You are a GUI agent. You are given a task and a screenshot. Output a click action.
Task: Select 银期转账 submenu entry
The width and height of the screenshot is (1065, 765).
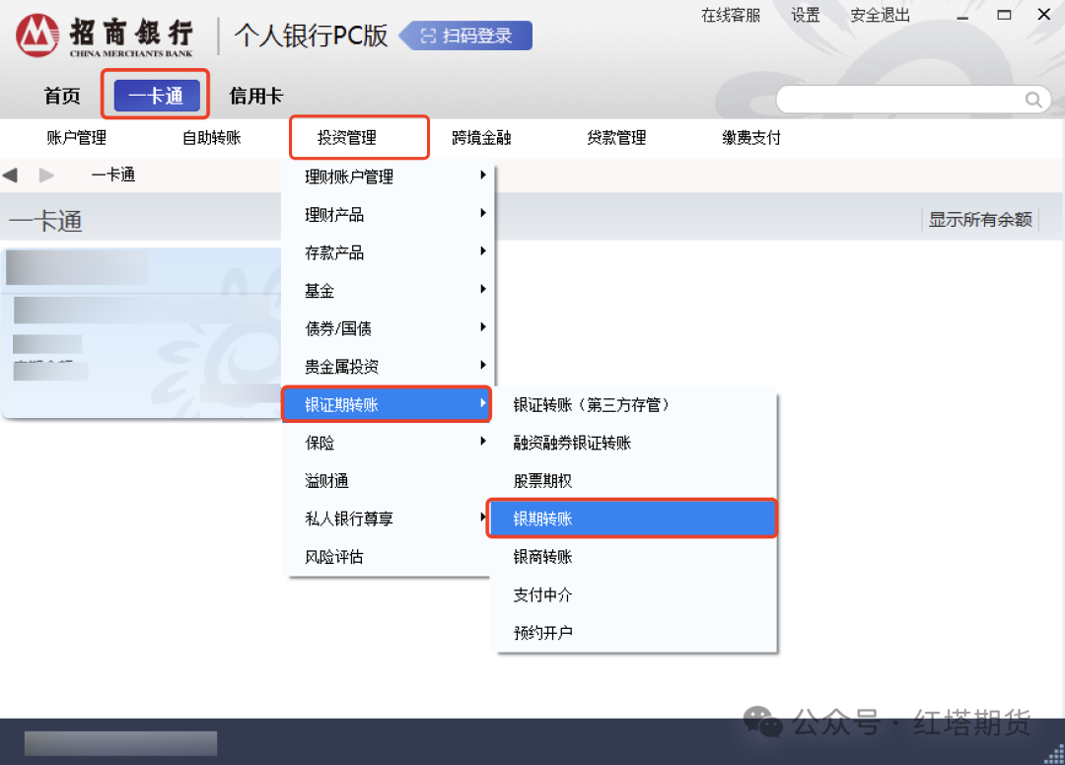point(632,519)
